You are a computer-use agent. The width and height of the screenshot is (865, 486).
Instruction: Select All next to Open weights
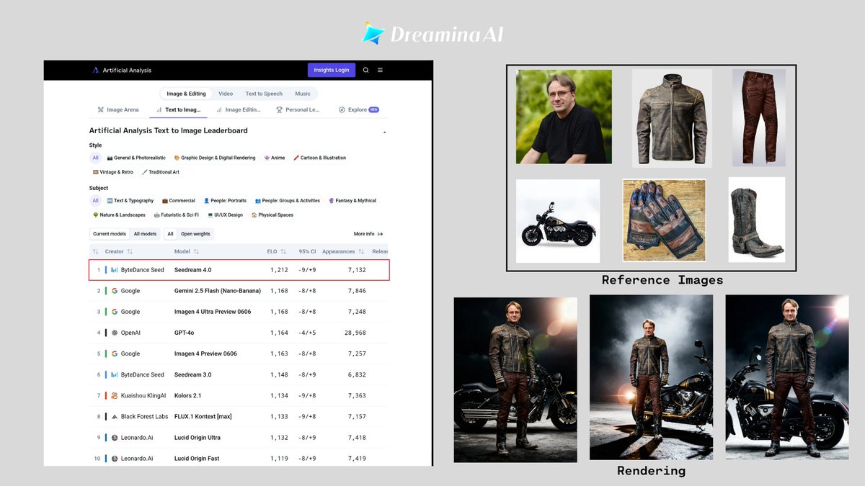170,234
